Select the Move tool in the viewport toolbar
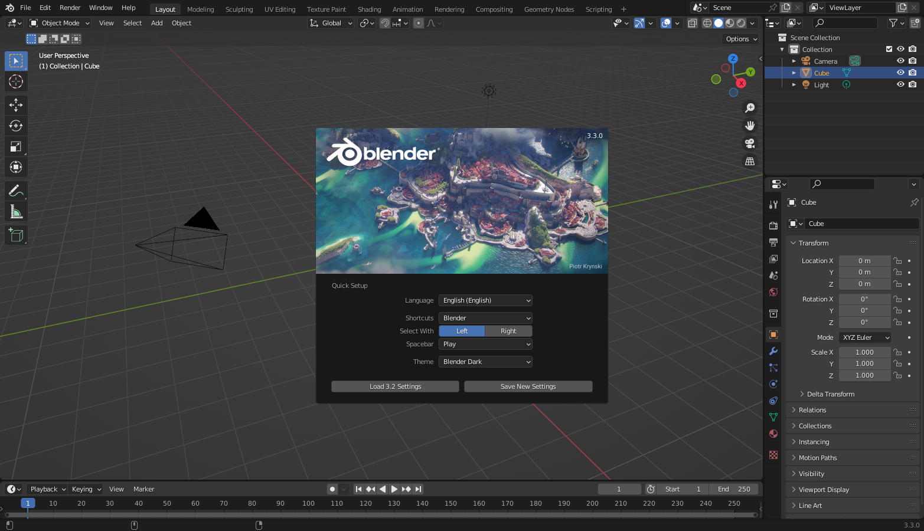 tap(16, 105)
